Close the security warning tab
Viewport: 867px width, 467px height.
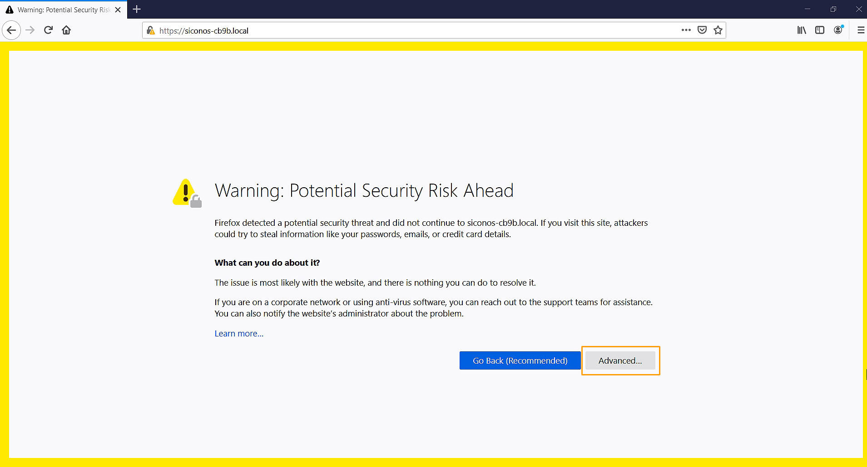click(x=118, y=10)
